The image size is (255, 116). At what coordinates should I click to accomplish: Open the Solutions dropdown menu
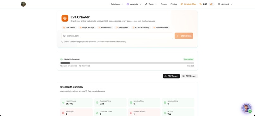pyautogui.click(x=117, y=4)
